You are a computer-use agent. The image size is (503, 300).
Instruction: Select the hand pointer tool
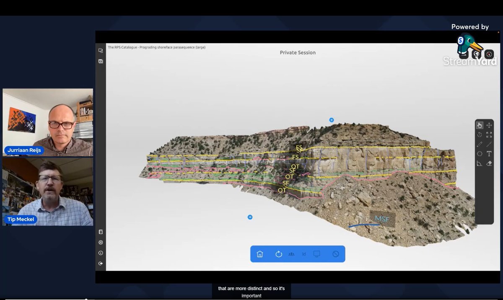[x=480, y=125]
